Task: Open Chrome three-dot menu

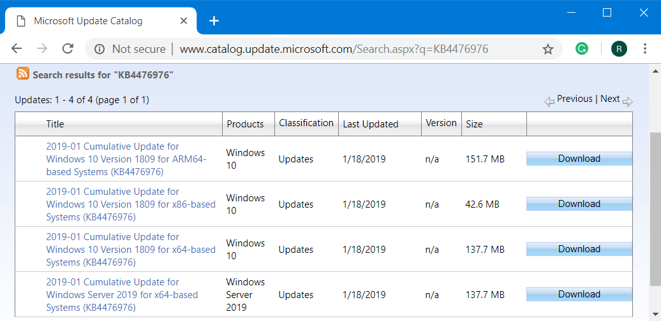Action: (x=645, y=49)
